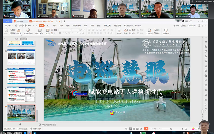
Task: Switch to the 插入 ribbon tab
Action: tap(48, 26)
